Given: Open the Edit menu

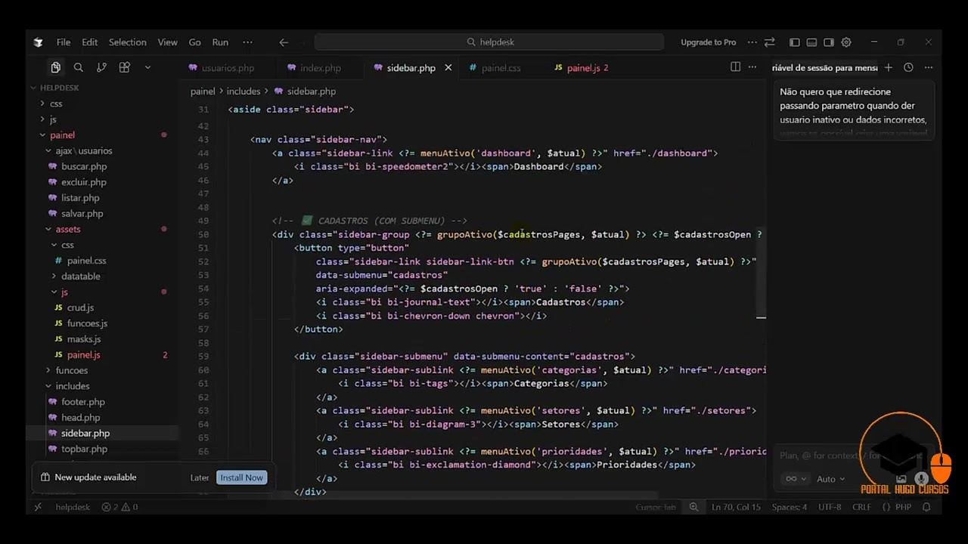Looking at the screenshot, I should pyautogui.click(x=90, y=42).
